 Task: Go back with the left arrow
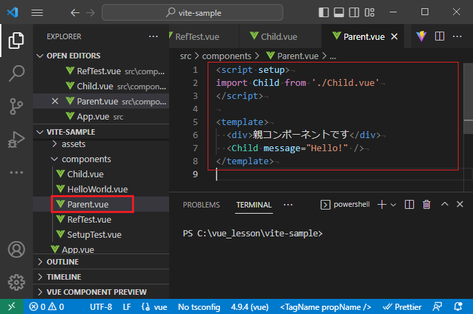[x=75, y=12]
